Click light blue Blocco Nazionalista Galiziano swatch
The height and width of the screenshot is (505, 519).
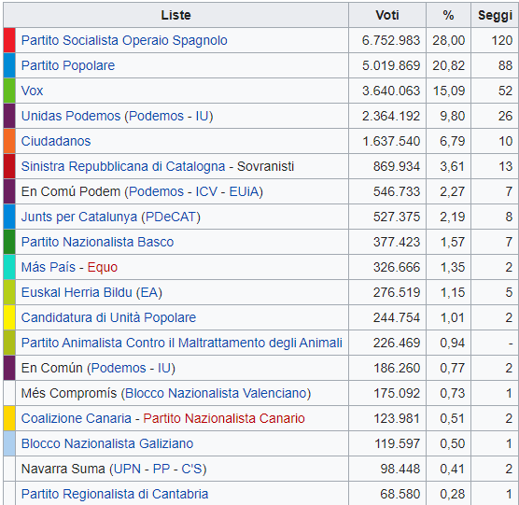pyautogui.click(x=9, y=443)
